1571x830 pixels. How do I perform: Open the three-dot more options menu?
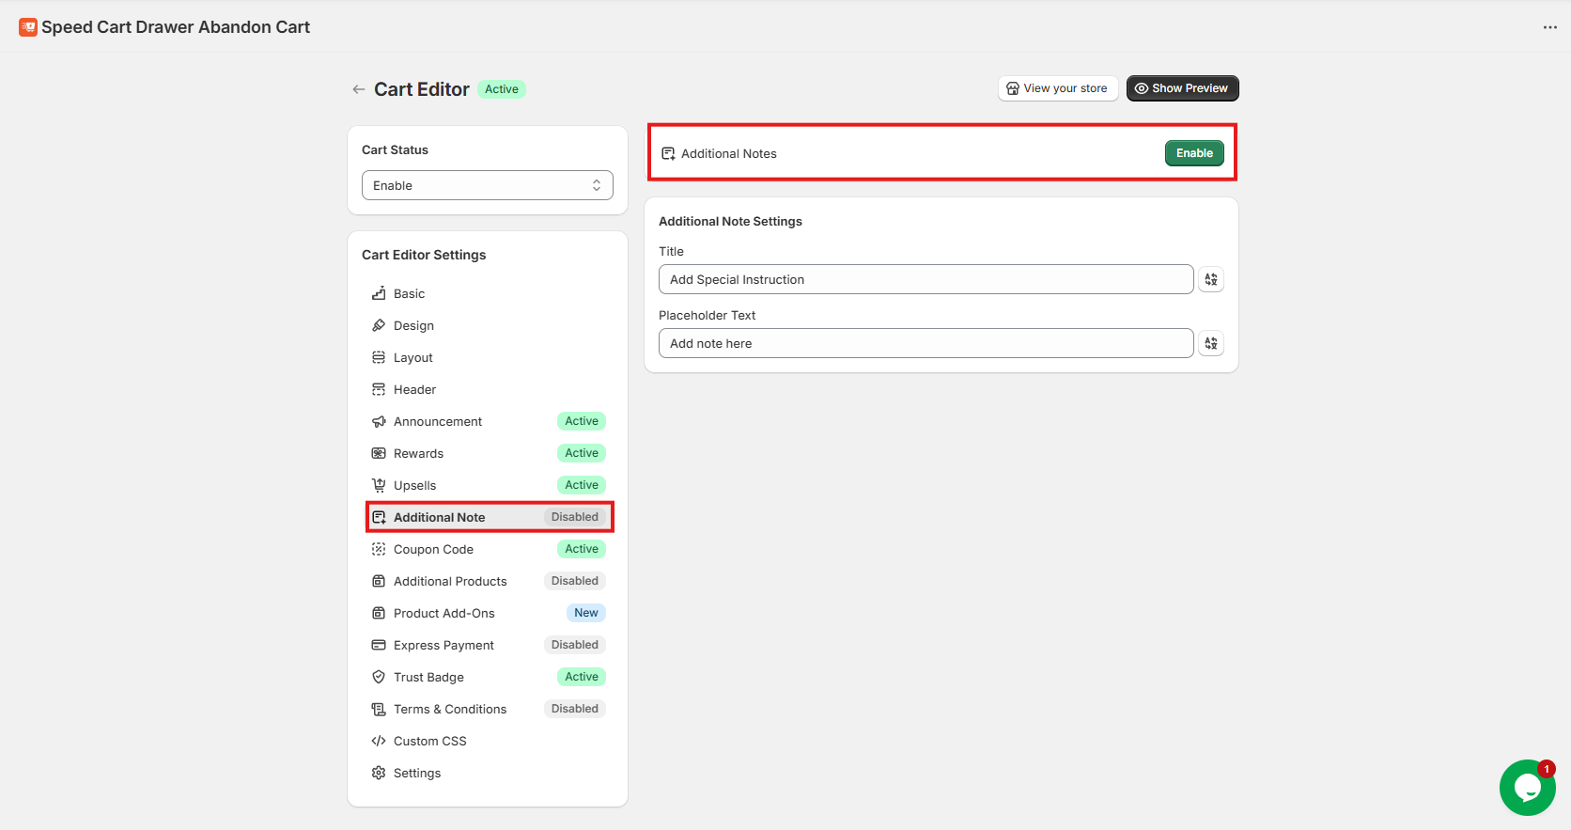pos(1549,27)
